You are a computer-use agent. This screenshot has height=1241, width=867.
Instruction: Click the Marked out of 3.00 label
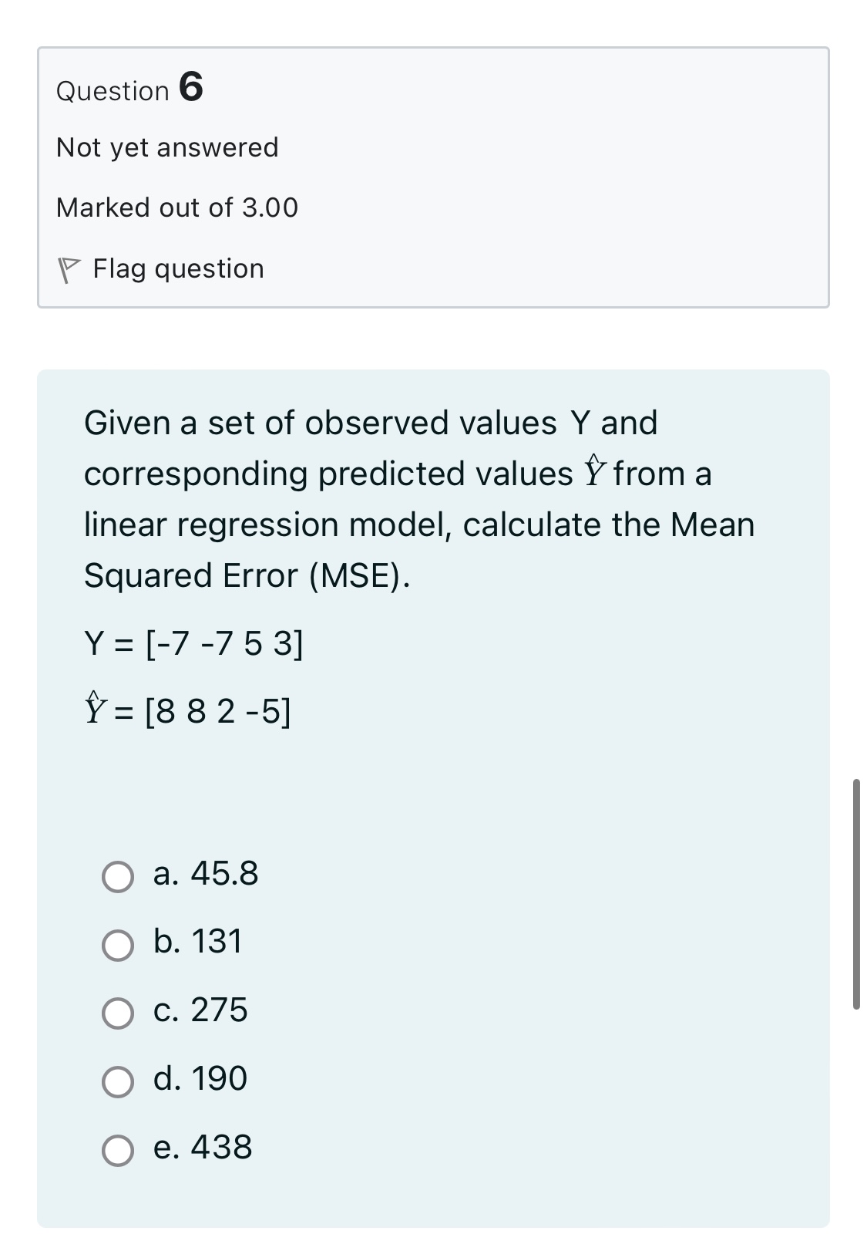[175, 207]
